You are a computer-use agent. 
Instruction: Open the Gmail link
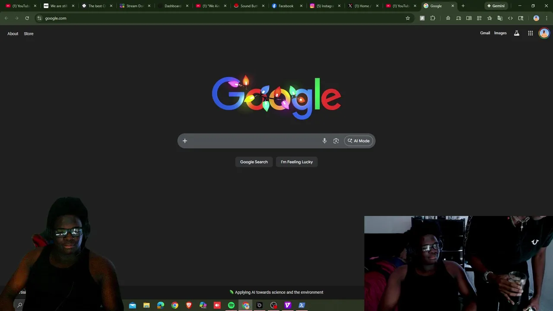(485, 33)
